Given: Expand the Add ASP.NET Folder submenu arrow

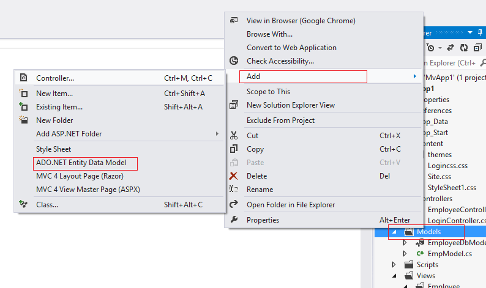Looking at the screenshot, I should [217, 134].
